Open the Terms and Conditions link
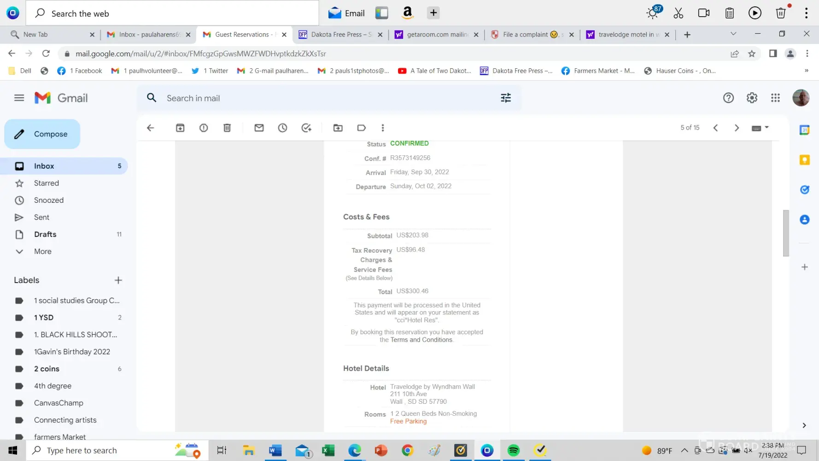The image size is (819, 461). [421, 340]
